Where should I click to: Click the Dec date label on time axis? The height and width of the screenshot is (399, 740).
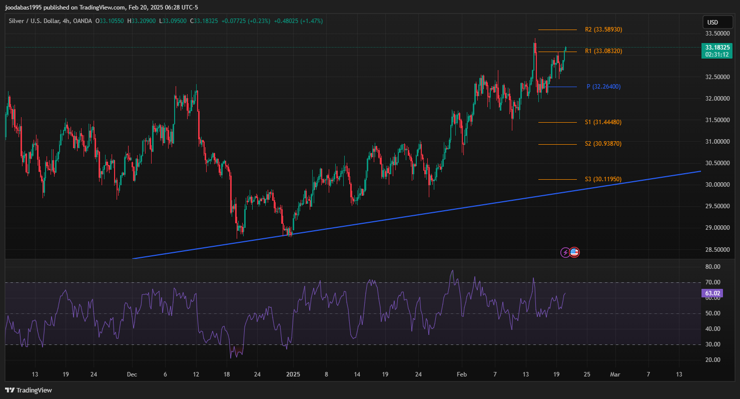pyautogui.click(x=132, y=374)
